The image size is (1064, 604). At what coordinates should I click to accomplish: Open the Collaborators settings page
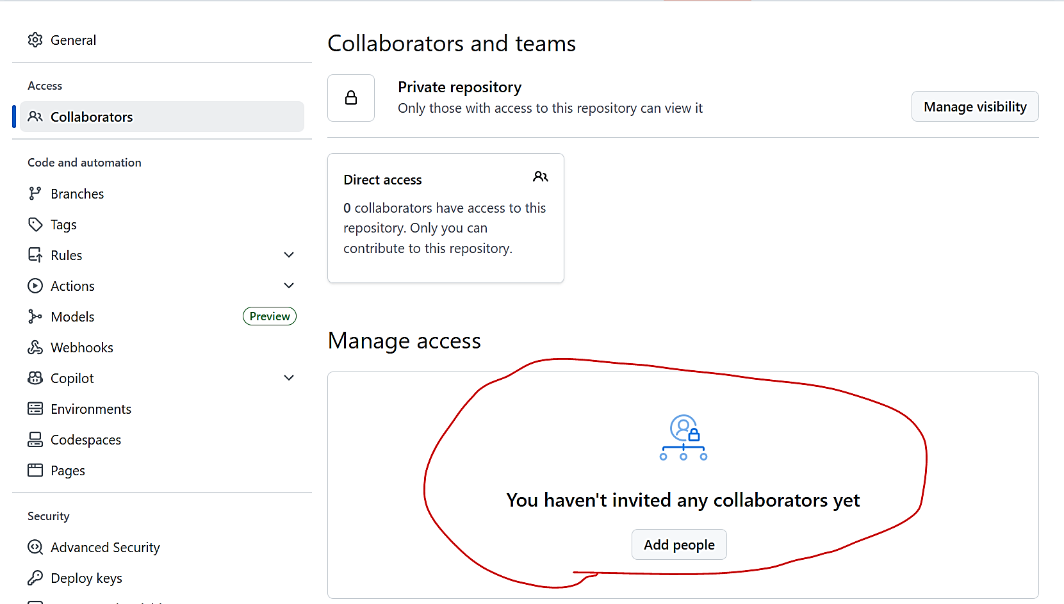[92, 117]
